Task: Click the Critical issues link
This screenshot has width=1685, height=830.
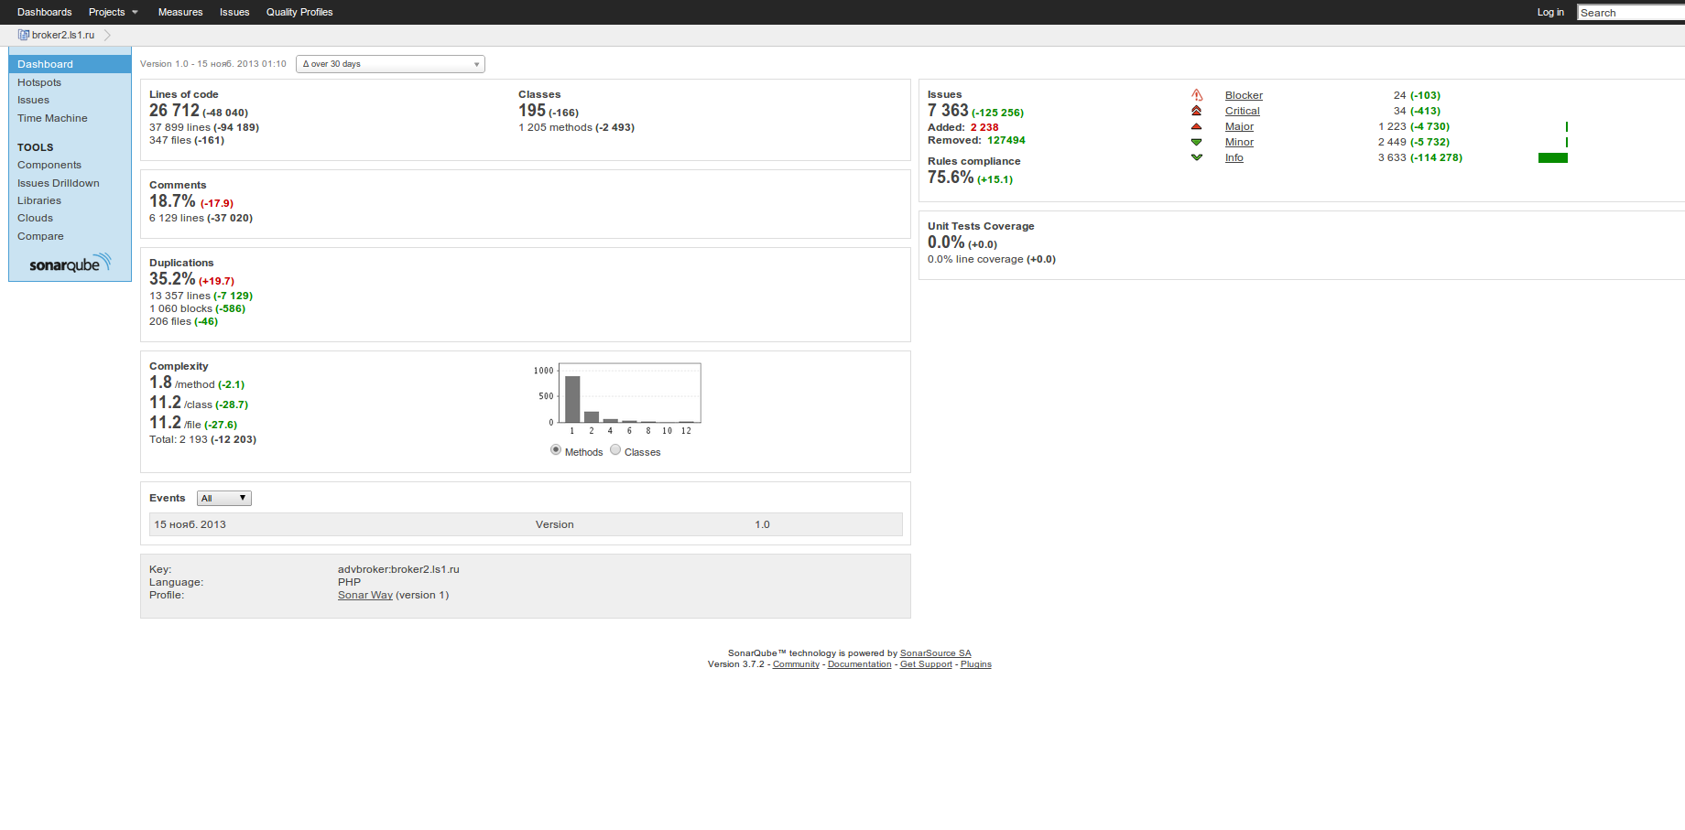Action: tap(1243, 111)
